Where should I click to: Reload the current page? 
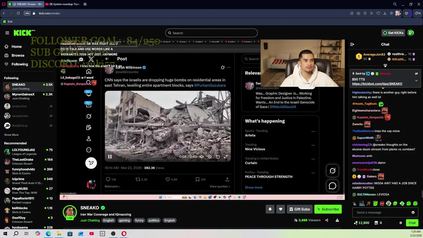coord(18,13)
